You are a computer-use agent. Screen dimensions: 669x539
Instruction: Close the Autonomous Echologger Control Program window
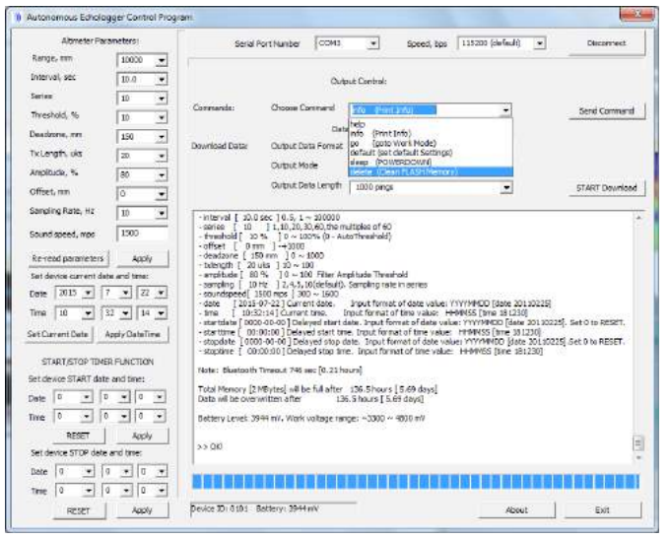pos(638,12)
